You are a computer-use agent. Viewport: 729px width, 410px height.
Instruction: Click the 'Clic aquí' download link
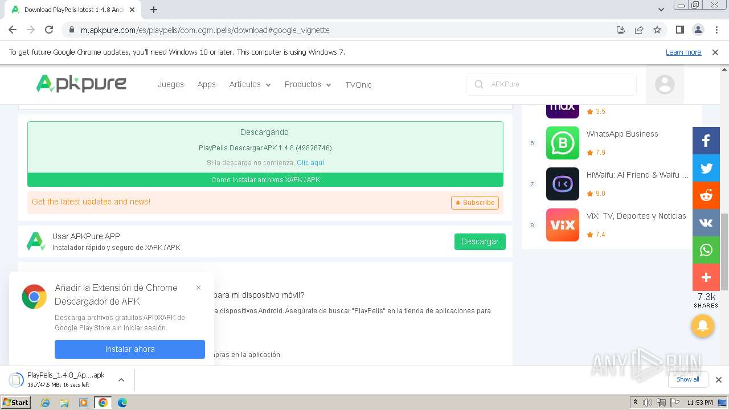click(x=310, y=163)
